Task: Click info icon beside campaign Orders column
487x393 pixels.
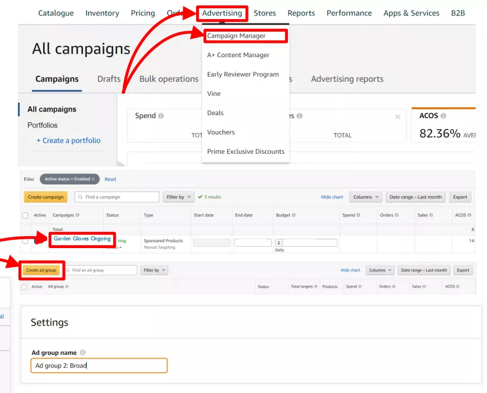Action: pos(396,215)
